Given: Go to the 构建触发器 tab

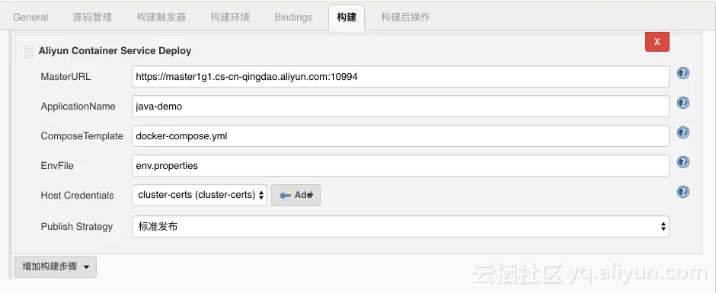Looking at the screenshot, I should (x=161, y=18).
